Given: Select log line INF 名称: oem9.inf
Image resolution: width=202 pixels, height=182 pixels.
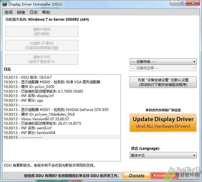Looking at the screenshot, I should coord(62,128).
